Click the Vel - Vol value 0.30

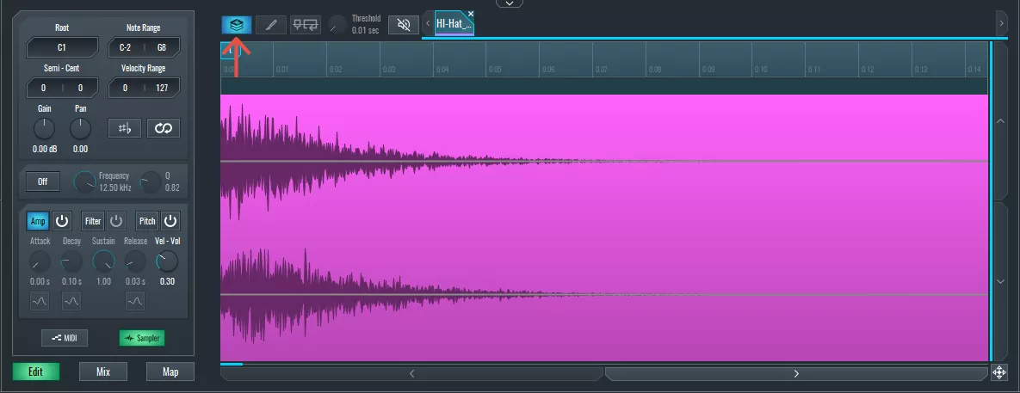(x=167, y=281)
